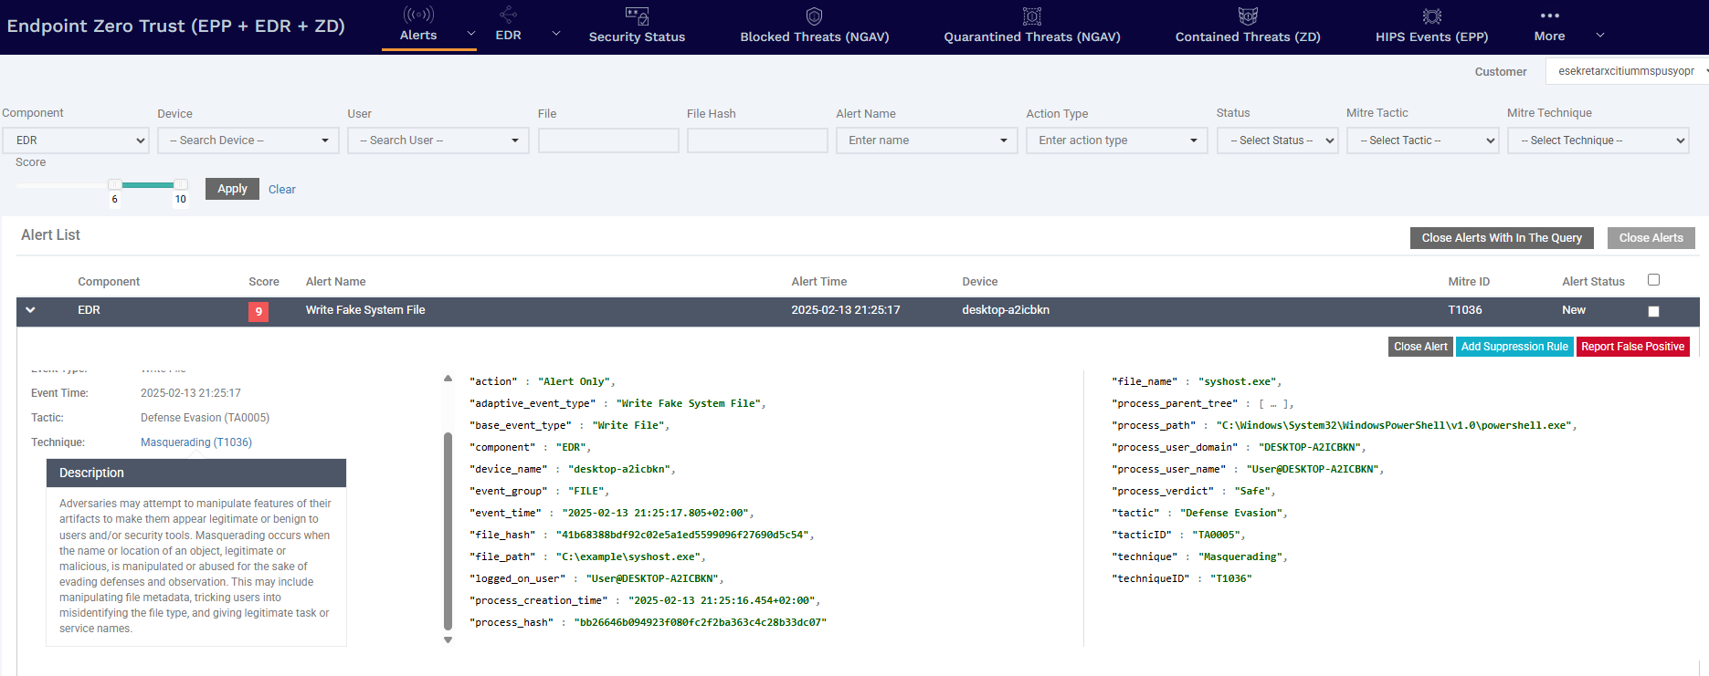This screenshot has height=676, width=1709.
Task: Open Quarantined Threats (NGAV) tab
Action: (x=1032, y=37)
